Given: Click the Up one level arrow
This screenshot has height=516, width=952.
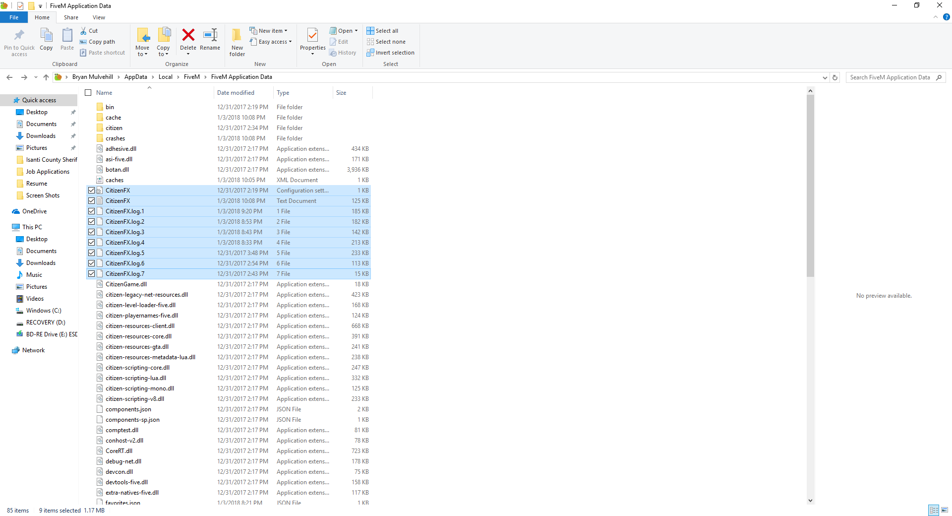Looking at the screenshot, I should point(46,77).
